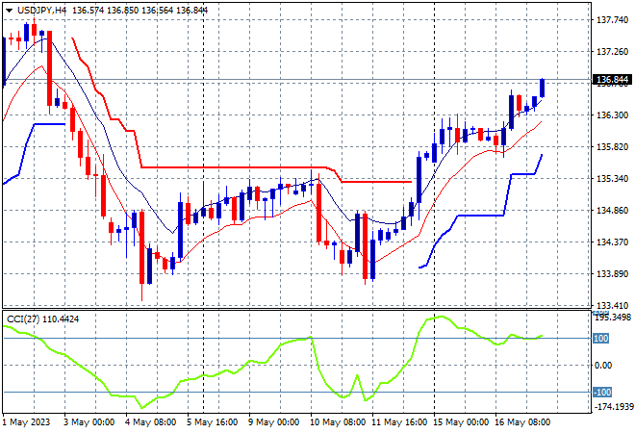Select the -174.1939 minimum value on CCI scale
This screenshot has width=635, height=433.
tap(613, 406)
